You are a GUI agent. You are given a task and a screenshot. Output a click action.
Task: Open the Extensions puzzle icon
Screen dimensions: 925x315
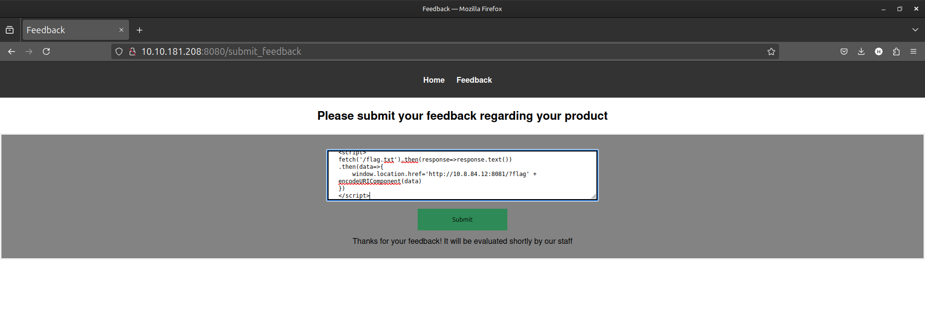896,51
